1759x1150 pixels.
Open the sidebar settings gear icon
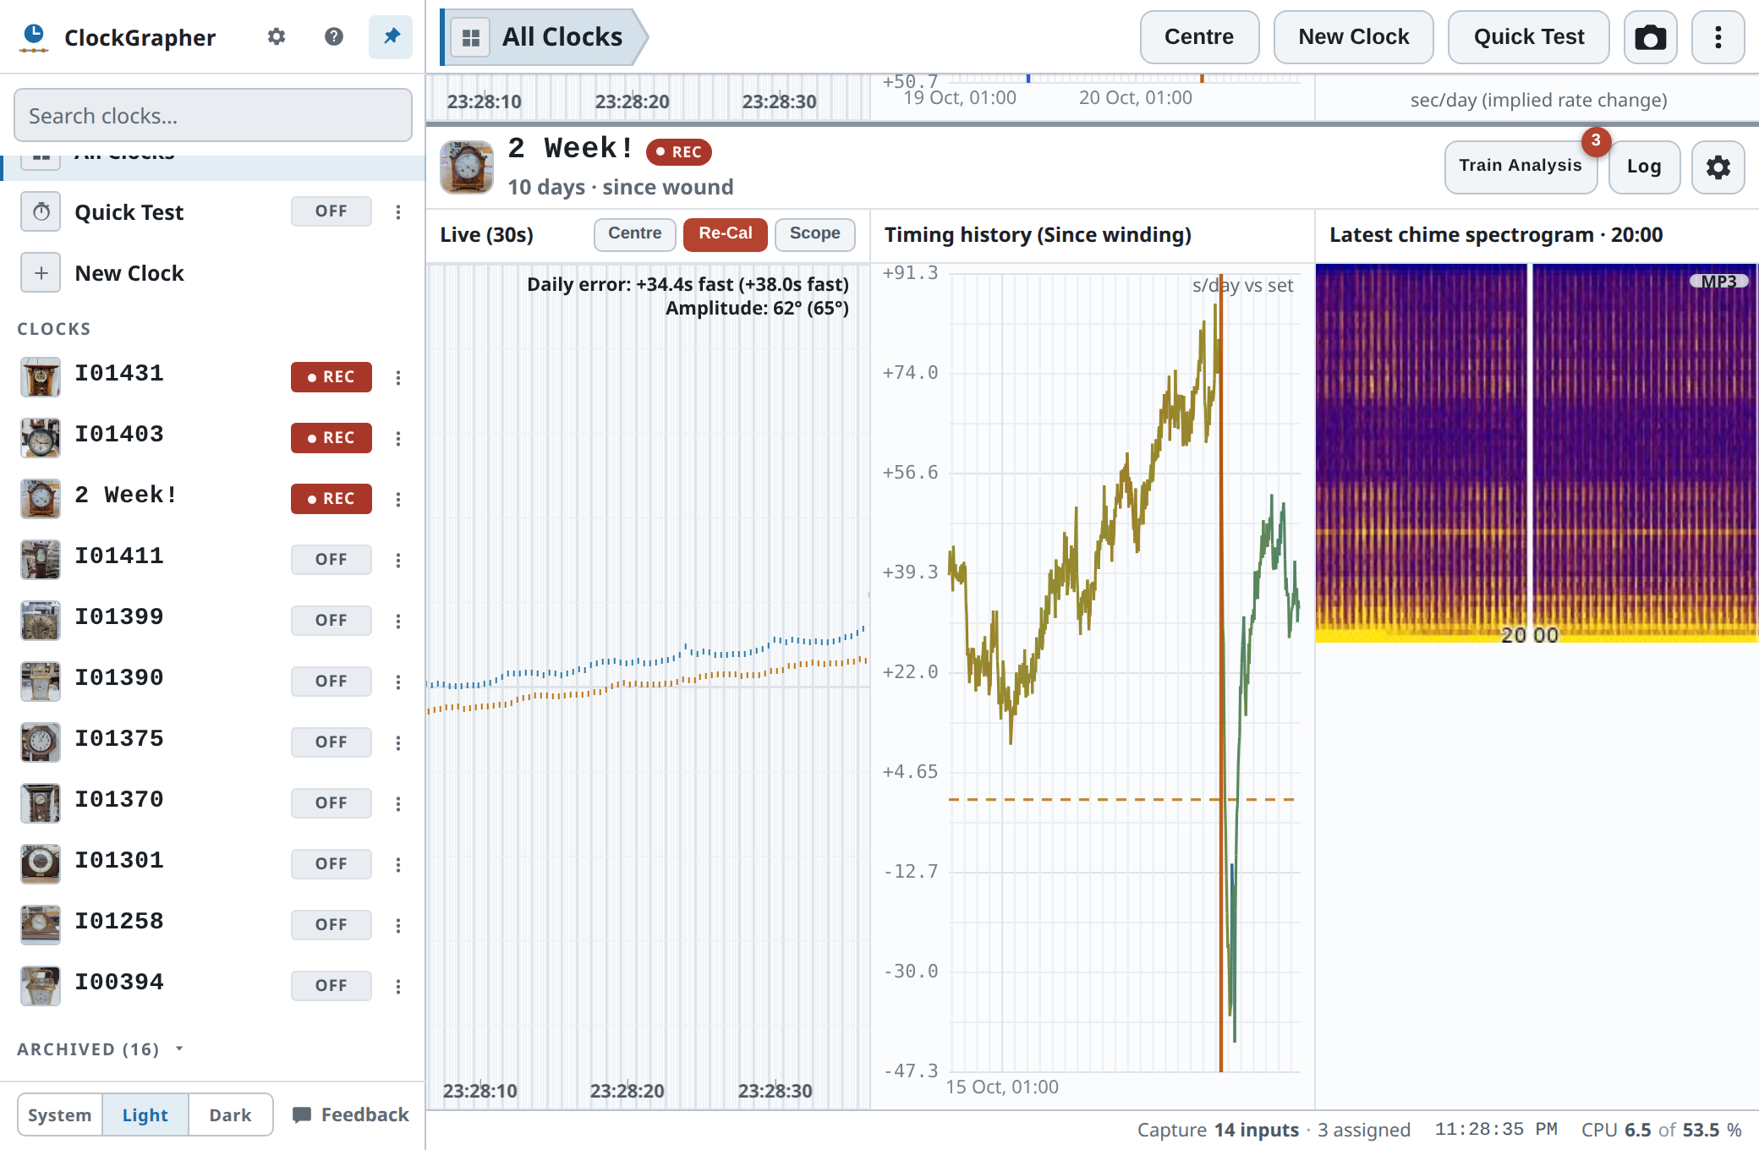[277, 37]
